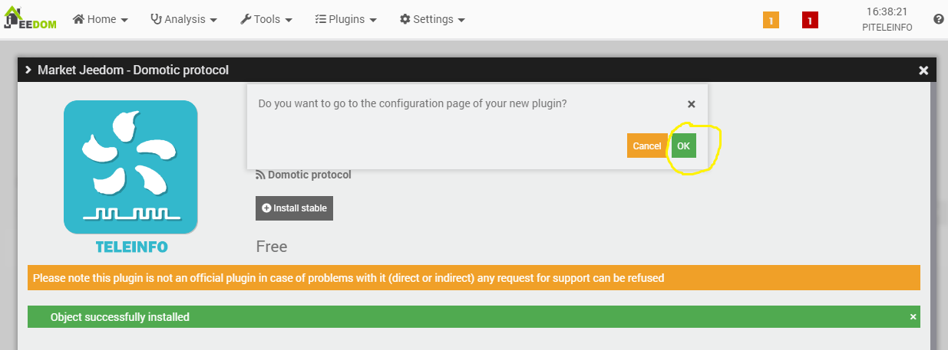Open the Settings menu
This screenshot has width=948, height=350.
(x=433, y=19)
